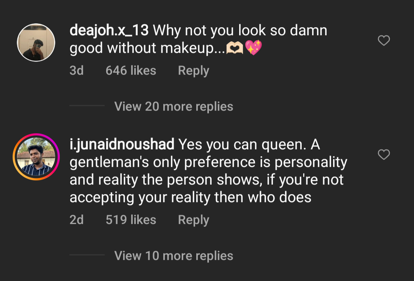The width and height of the screenshot is (414, 281).
Task: Like i.junaidnoushad's comment with the heart
Action: click(384, 154)
